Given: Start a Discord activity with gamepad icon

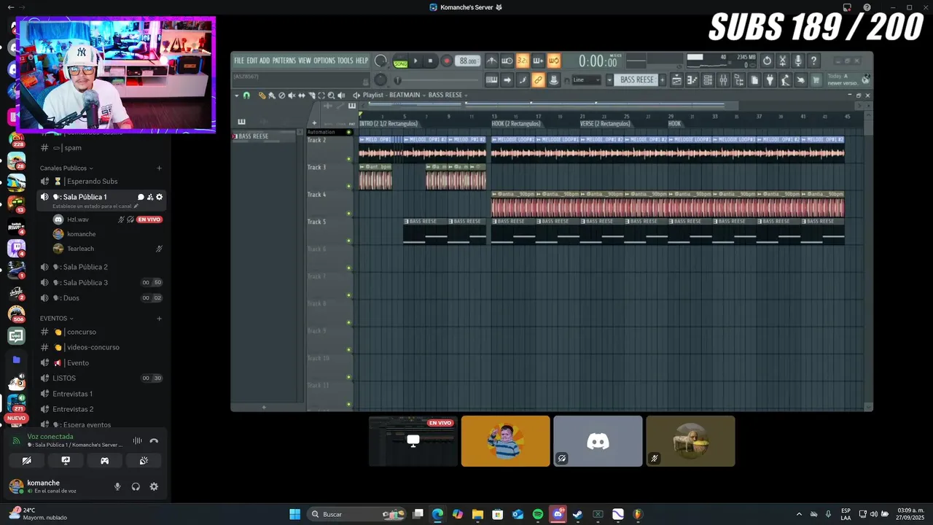Looking at the screenshot, I should tap(104, 461).
